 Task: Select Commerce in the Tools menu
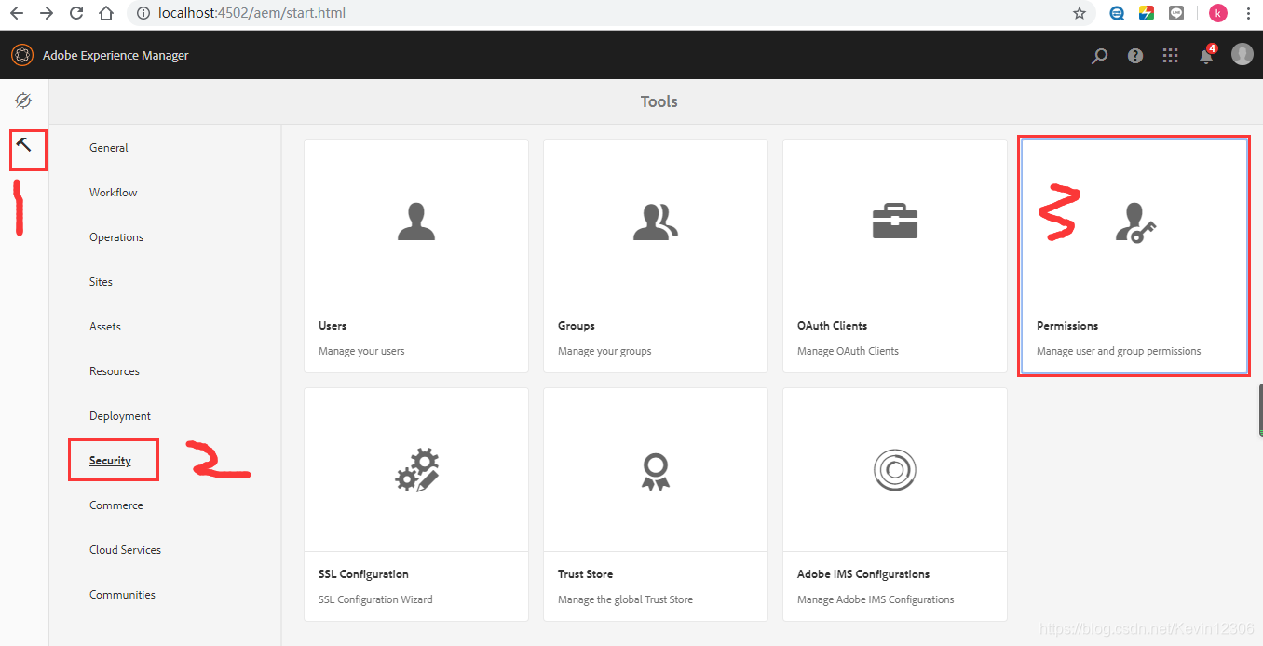click(x=116, y=505)
